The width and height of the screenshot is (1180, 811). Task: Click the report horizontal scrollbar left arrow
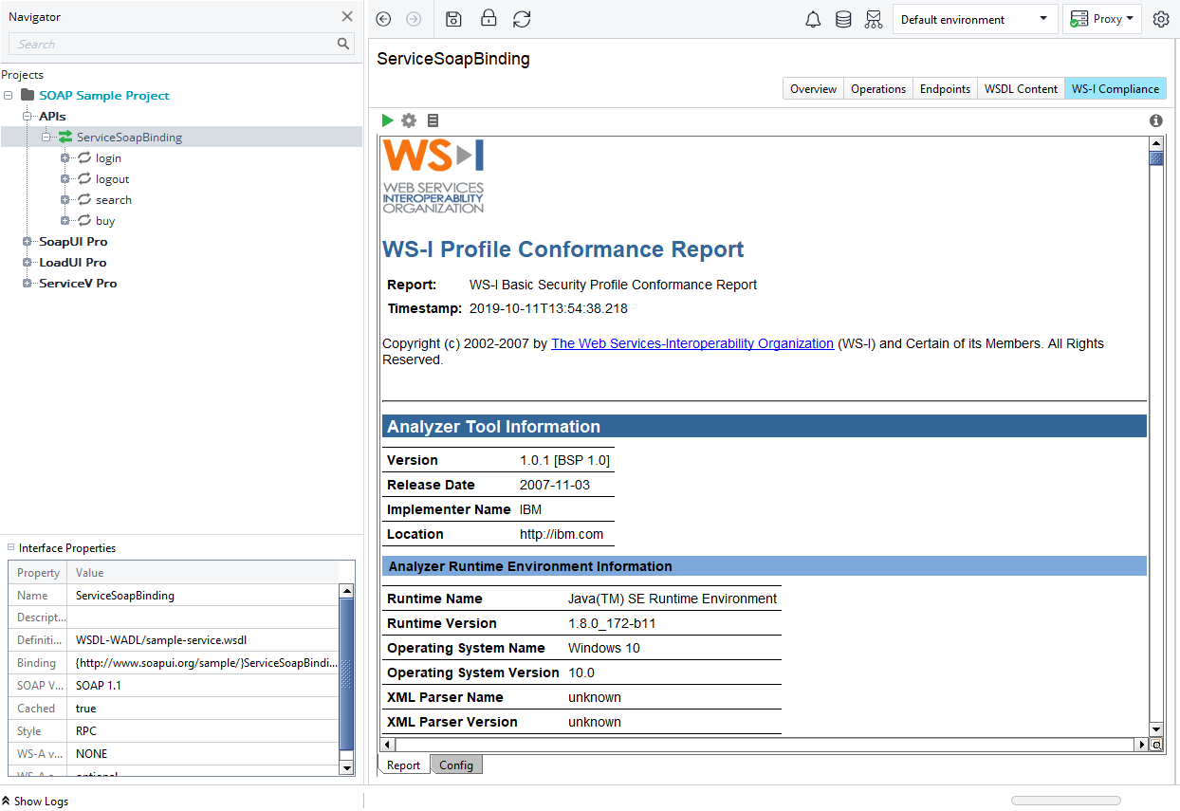[387, 746]
